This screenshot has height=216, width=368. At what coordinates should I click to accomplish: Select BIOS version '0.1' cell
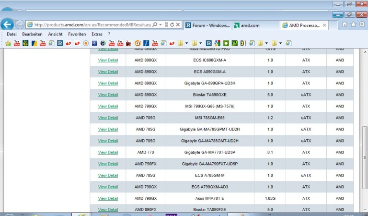[270, 152]
